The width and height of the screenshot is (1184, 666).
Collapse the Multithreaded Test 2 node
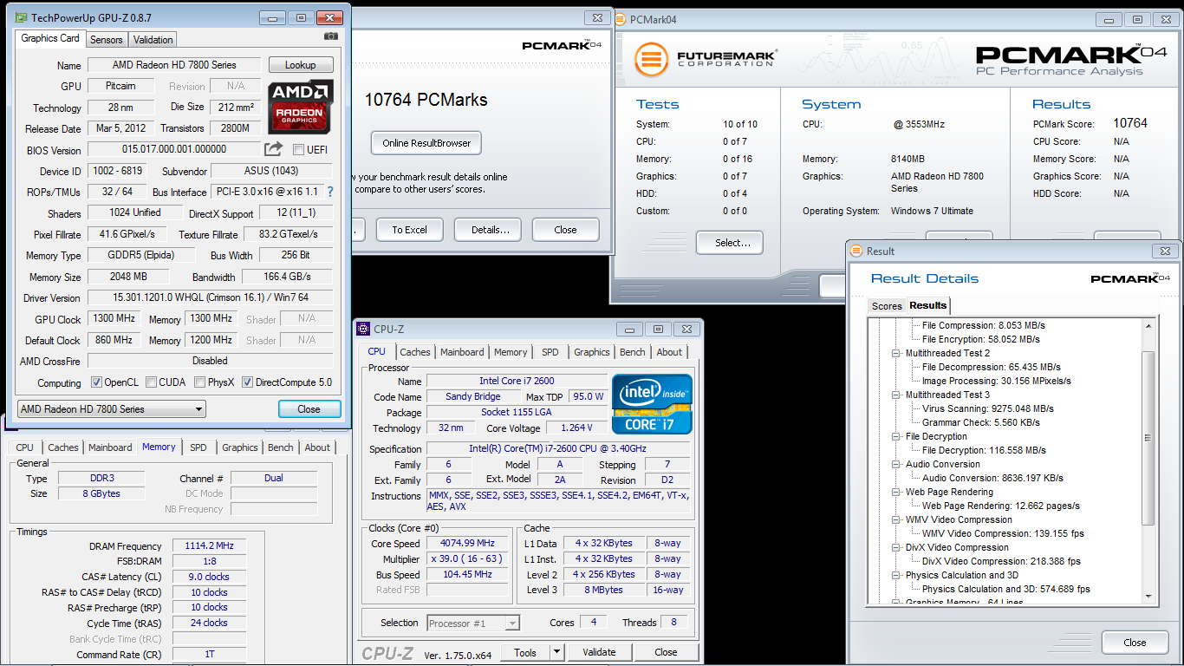897,353
